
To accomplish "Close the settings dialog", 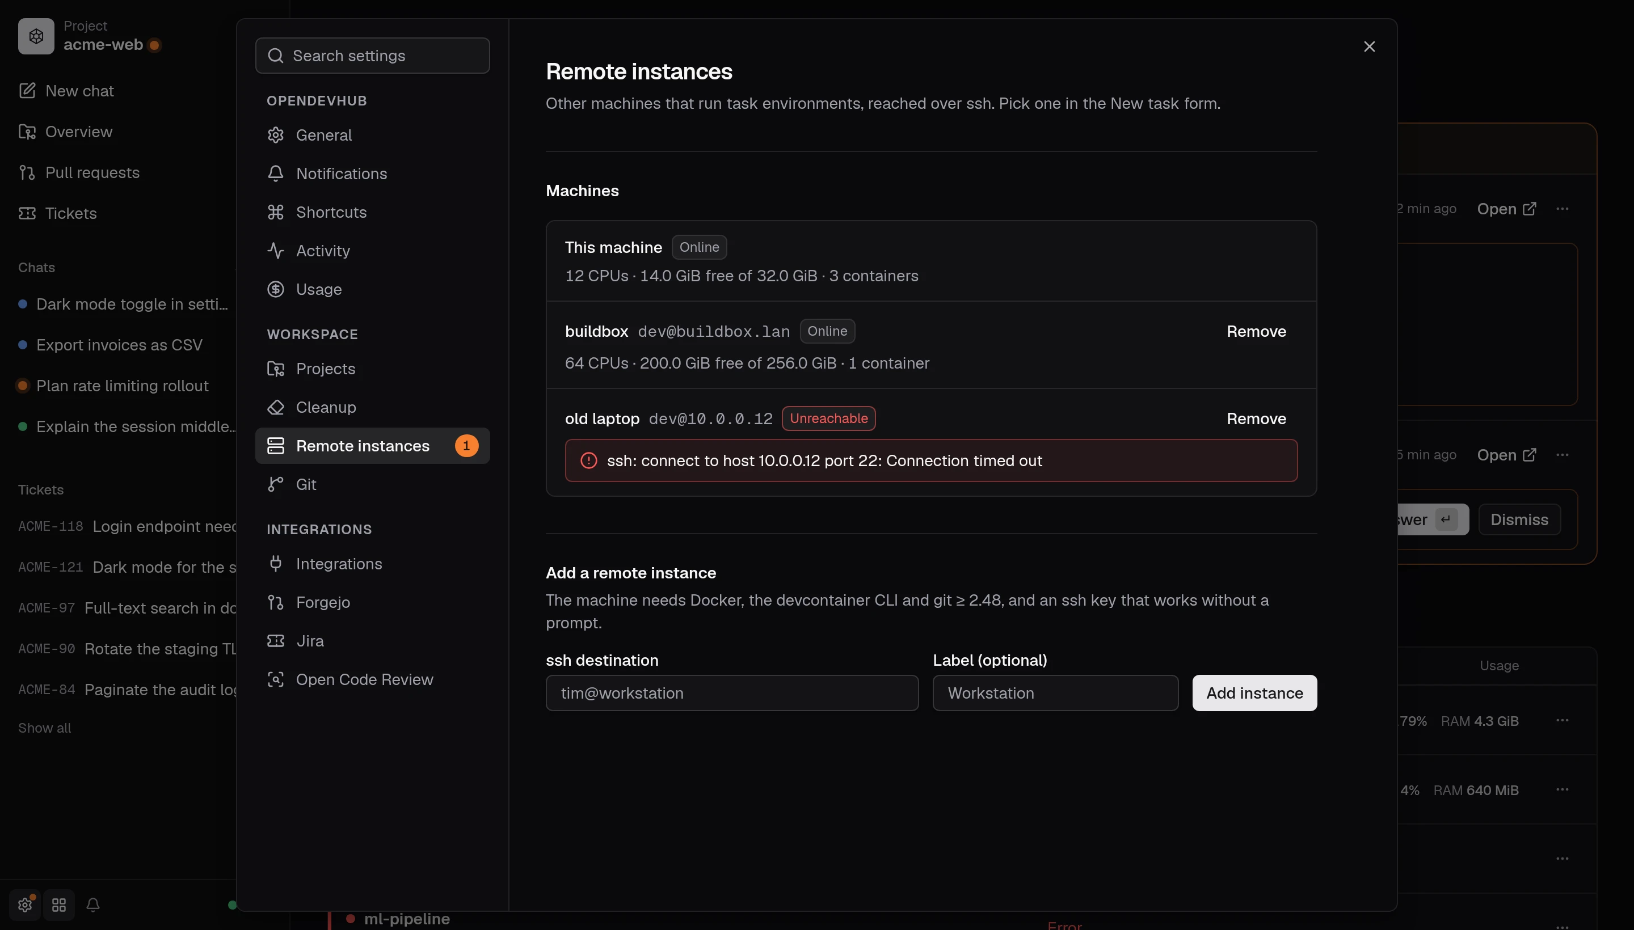I will 1369,46.
